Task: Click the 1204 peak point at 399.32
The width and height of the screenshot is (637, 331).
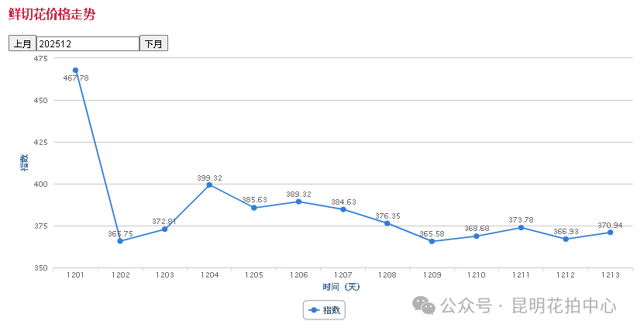Action: 209,184
